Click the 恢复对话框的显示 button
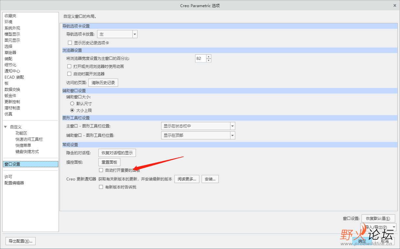Screen dimensions: 400x249 pos(117,153)
